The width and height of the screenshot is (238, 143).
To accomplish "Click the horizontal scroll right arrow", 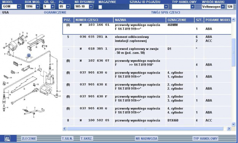I will [229, 129].
